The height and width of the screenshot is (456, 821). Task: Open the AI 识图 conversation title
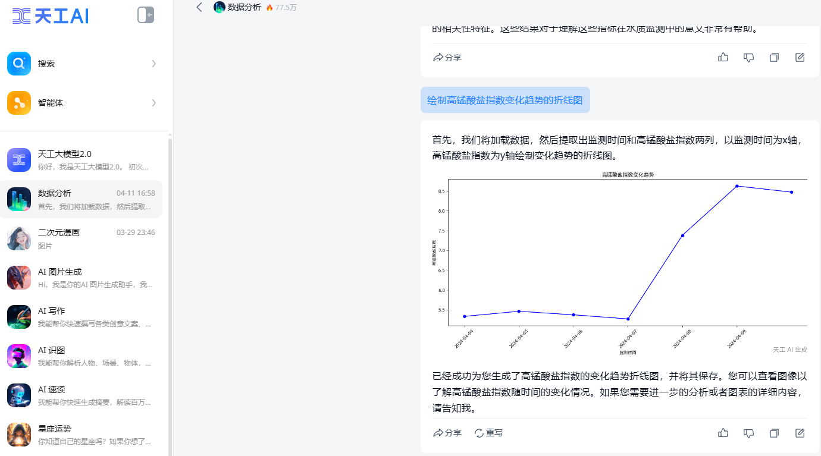52,350
